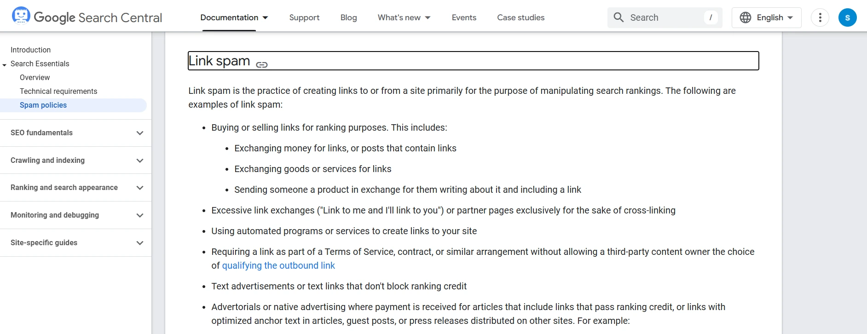Click the profile avatar
The image size is (867, 334).
[x=848, y=17]
